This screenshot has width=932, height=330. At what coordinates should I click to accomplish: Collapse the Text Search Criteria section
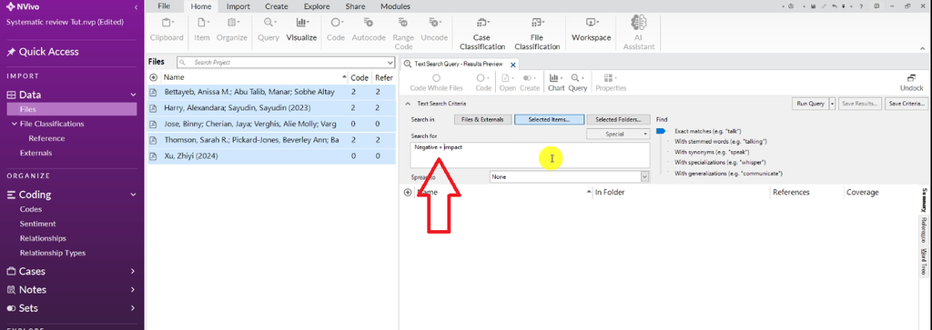(x=408, y=104)
